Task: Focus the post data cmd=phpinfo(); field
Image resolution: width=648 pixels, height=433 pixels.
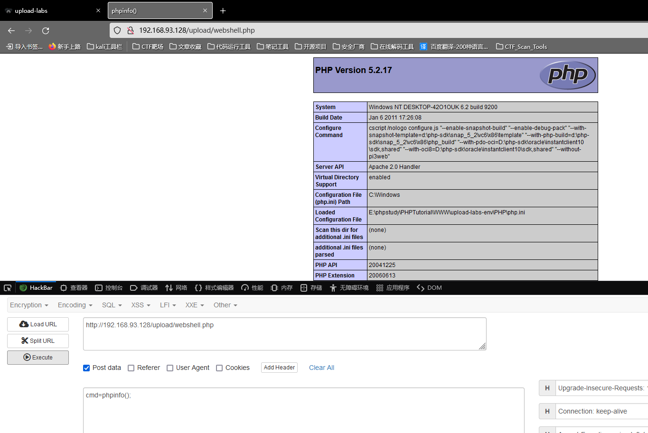Action: (x=304, y=410)
